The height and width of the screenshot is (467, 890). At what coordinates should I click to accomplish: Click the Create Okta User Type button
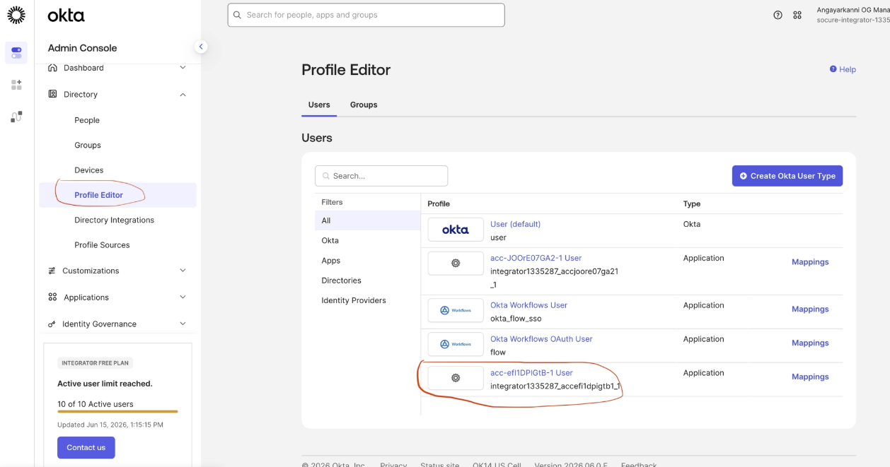pos(787,176)
